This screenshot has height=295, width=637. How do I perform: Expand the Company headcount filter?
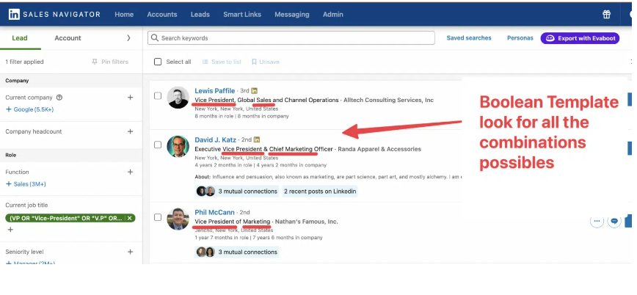coord(131,131)
